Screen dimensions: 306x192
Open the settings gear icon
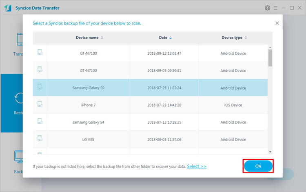point(267,8)
